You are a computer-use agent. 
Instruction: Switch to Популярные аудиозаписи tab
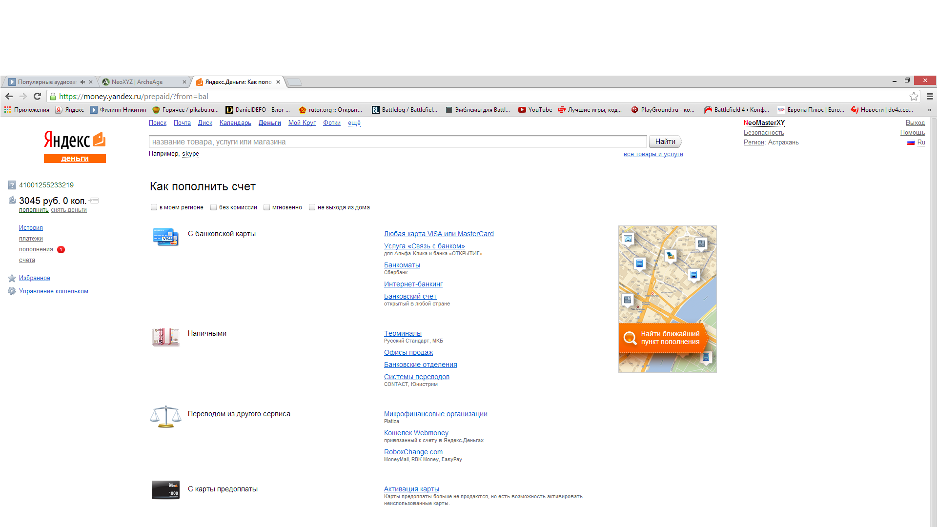[46, 82]
